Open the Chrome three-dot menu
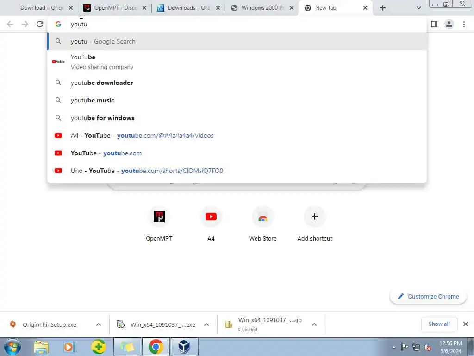 click(x=464, y=24)
